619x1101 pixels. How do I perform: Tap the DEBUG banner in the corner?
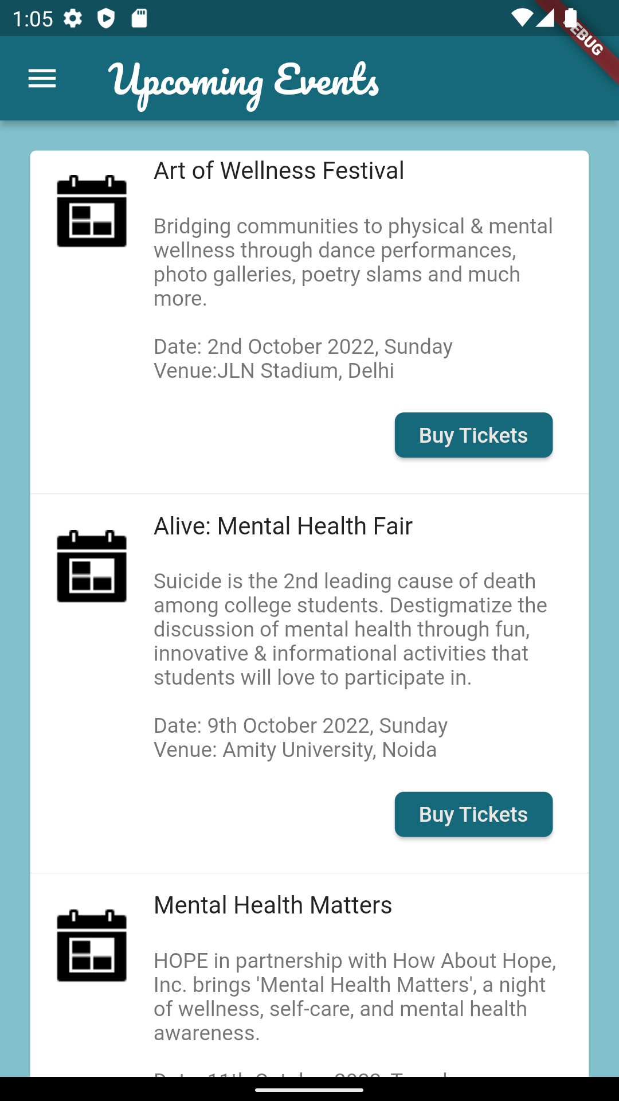(586, 40)
